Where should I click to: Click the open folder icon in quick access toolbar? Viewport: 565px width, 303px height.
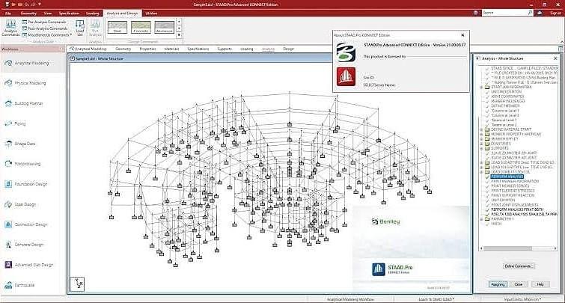14,4
